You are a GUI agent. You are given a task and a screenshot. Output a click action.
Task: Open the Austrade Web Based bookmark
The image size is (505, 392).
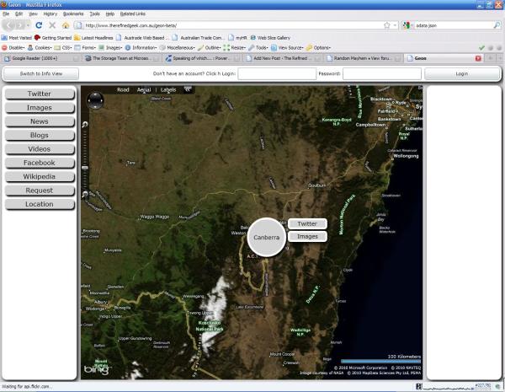point(142,38)
